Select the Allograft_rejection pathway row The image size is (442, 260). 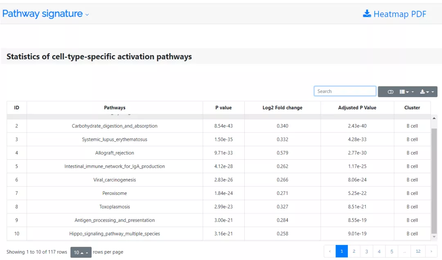115,153
